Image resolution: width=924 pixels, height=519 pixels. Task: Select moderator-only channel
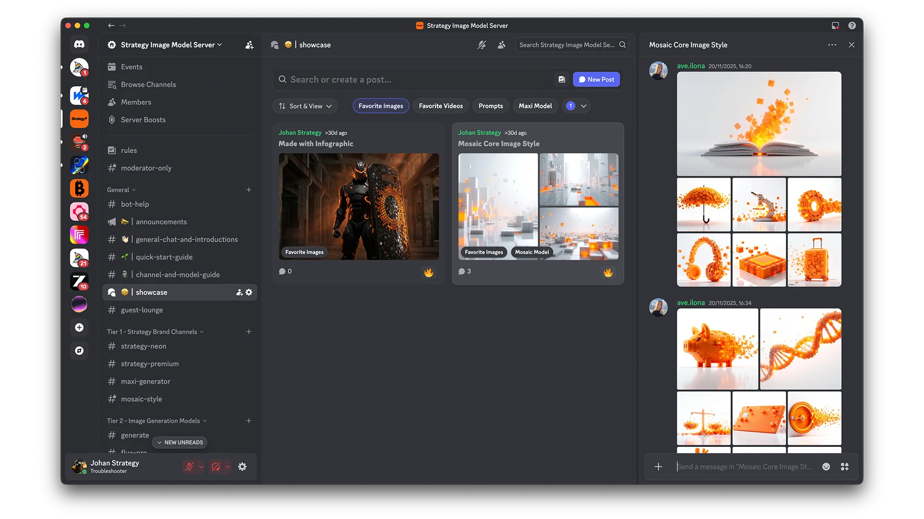tap(180, 168)
